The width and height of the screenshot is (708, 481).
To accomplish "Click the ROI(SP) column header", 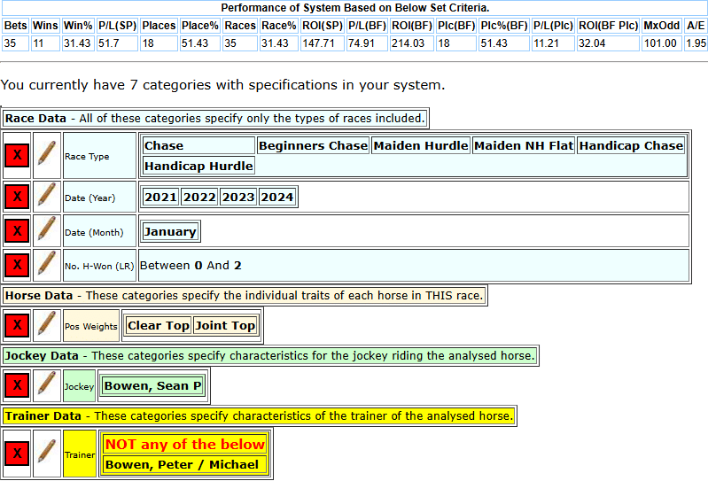I will [x=323, y=26].
